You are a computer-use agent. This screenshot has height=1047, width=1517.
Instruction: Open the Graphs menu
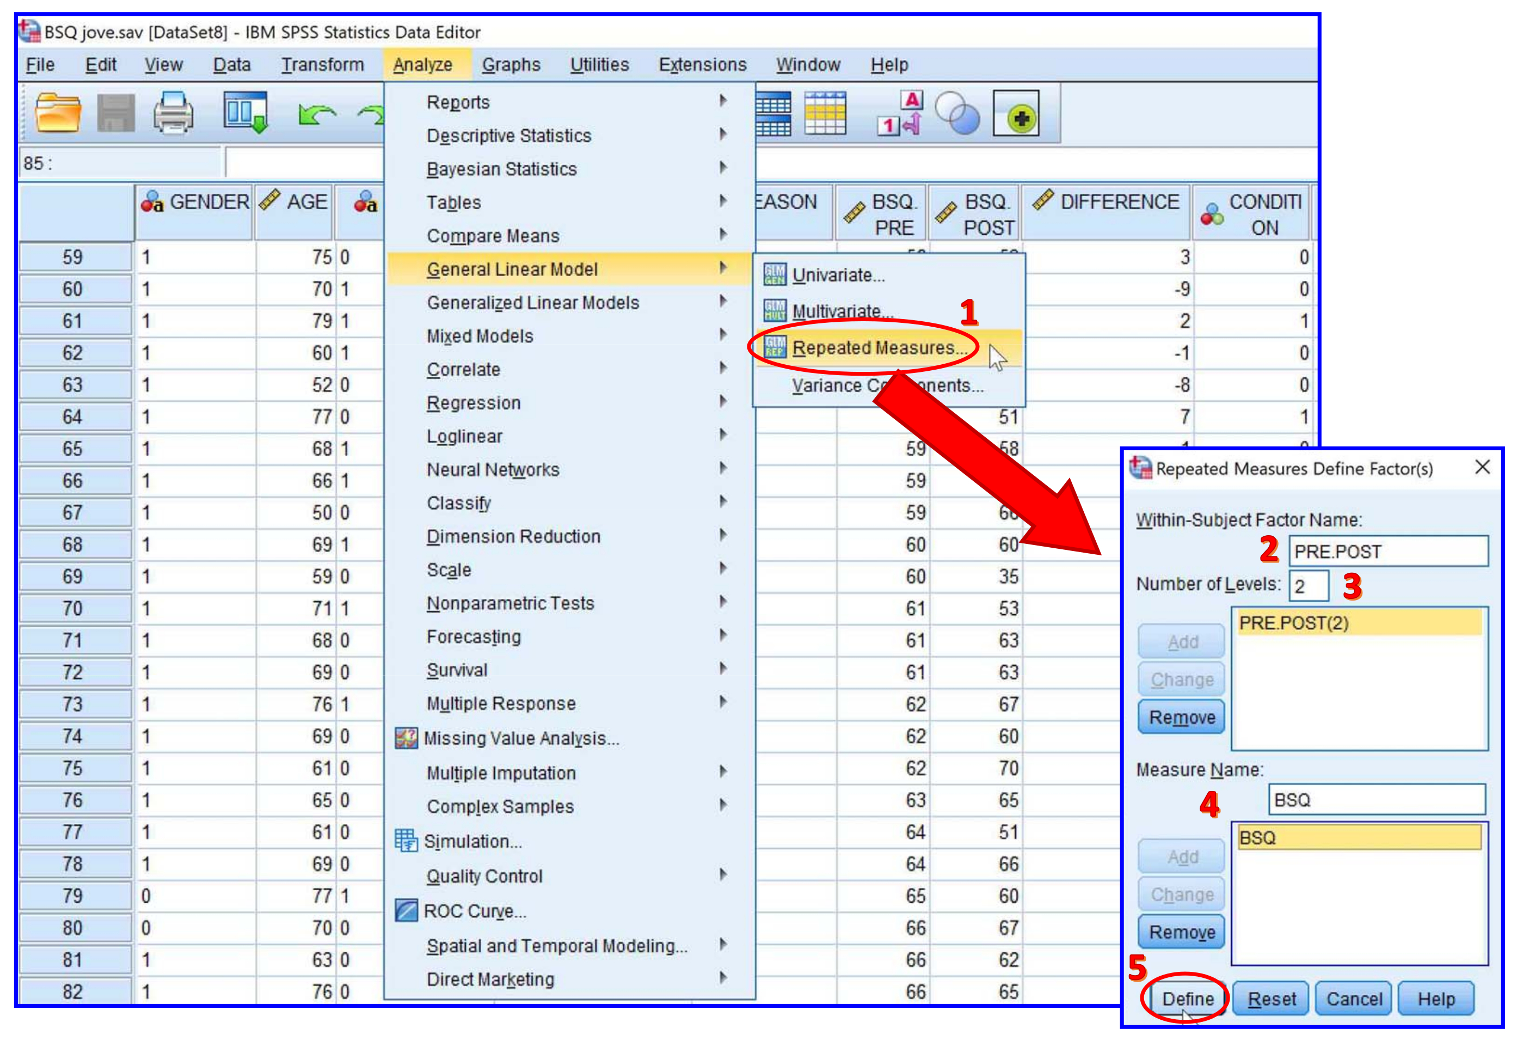[x=511, y=65]
